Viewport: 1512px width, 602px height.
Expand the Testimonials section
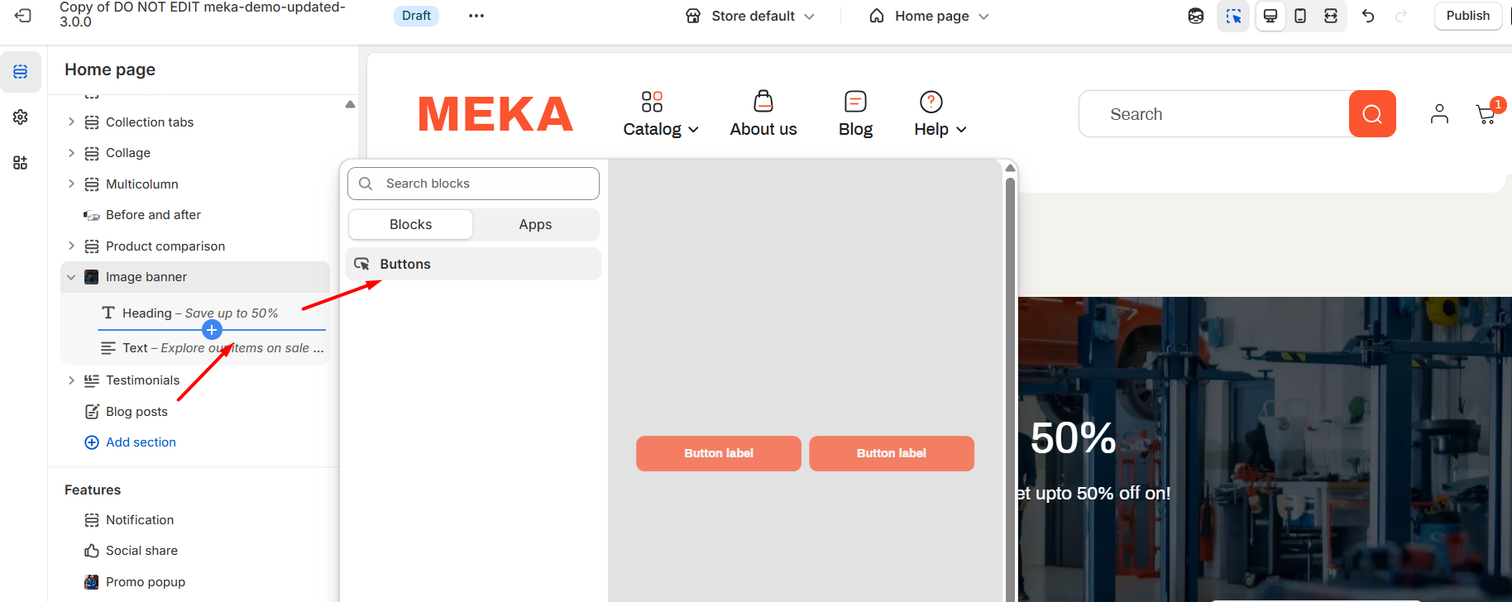coord(71,380)
